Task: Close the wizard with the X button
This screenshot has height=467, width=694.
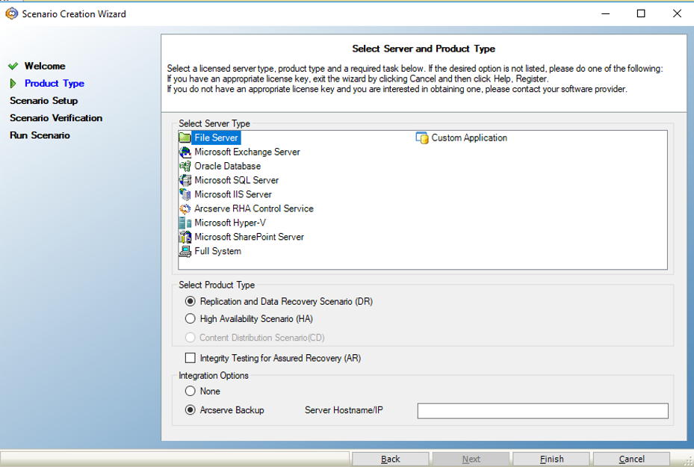Action: pyautogui.click(x=677, y=13)
